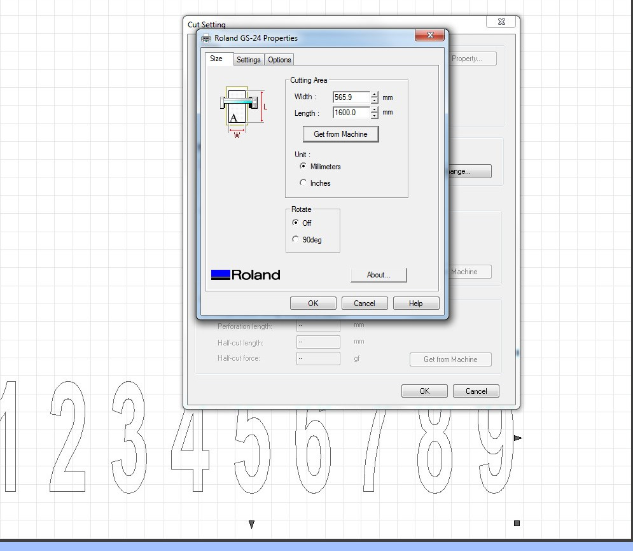Click the lower Get from Machine in Cut Setting

click(x=450, y=359)
